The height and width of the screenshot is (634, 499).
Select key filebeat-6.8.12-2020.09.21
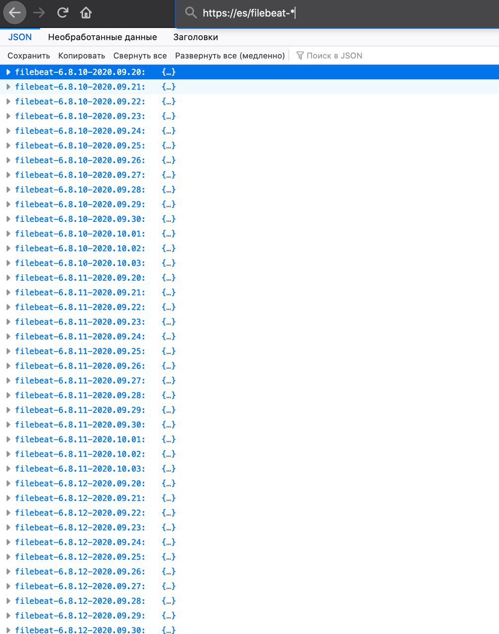[80, 498]
